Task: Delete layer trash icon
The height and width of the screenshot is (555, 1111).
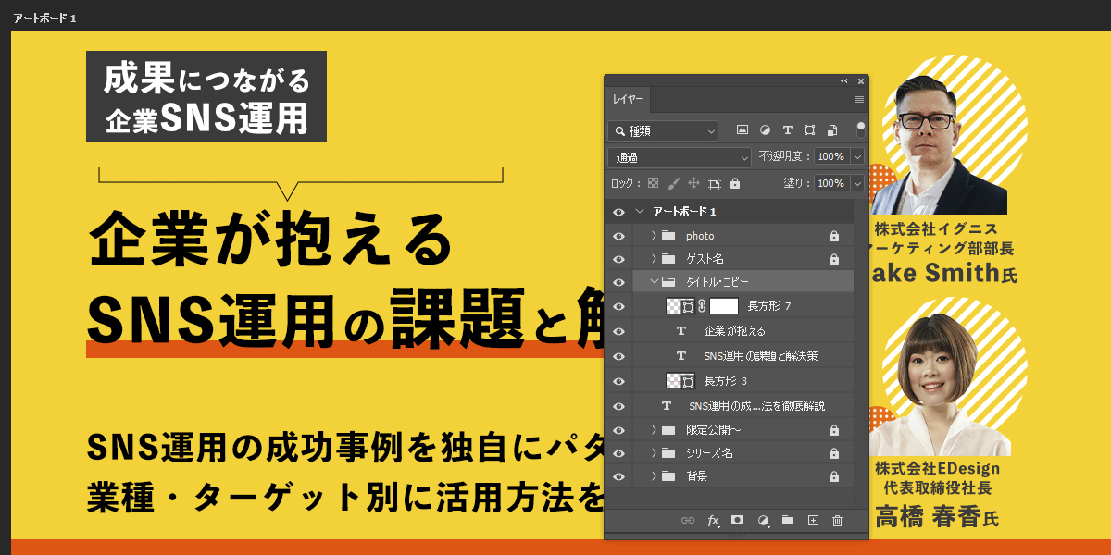Action: point(837,521)
